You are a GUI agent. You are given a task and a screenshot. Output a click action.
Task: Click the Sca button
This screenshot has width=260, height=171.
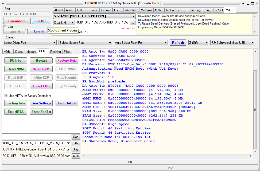(x=76, y=137)
